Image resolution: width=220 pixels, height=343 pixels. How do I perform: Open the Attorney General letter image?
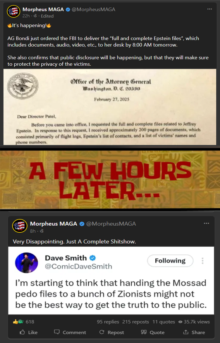pos(110,107)
